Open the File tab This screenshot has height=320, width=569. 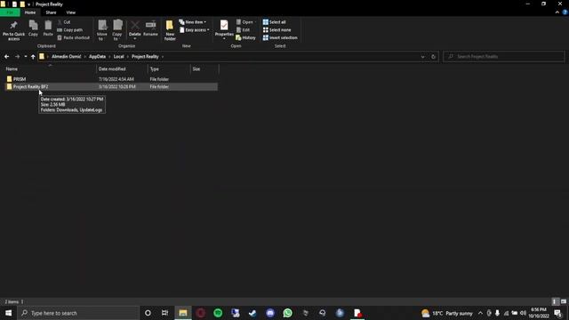[10, 12]
